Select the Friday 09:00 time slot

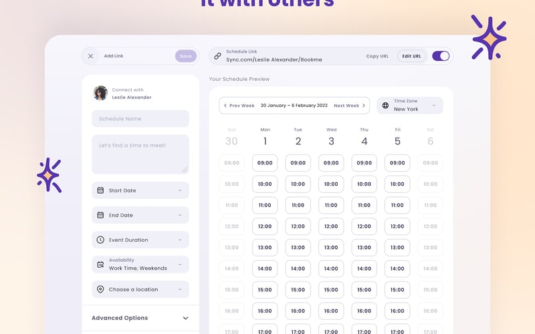[397, 163]
